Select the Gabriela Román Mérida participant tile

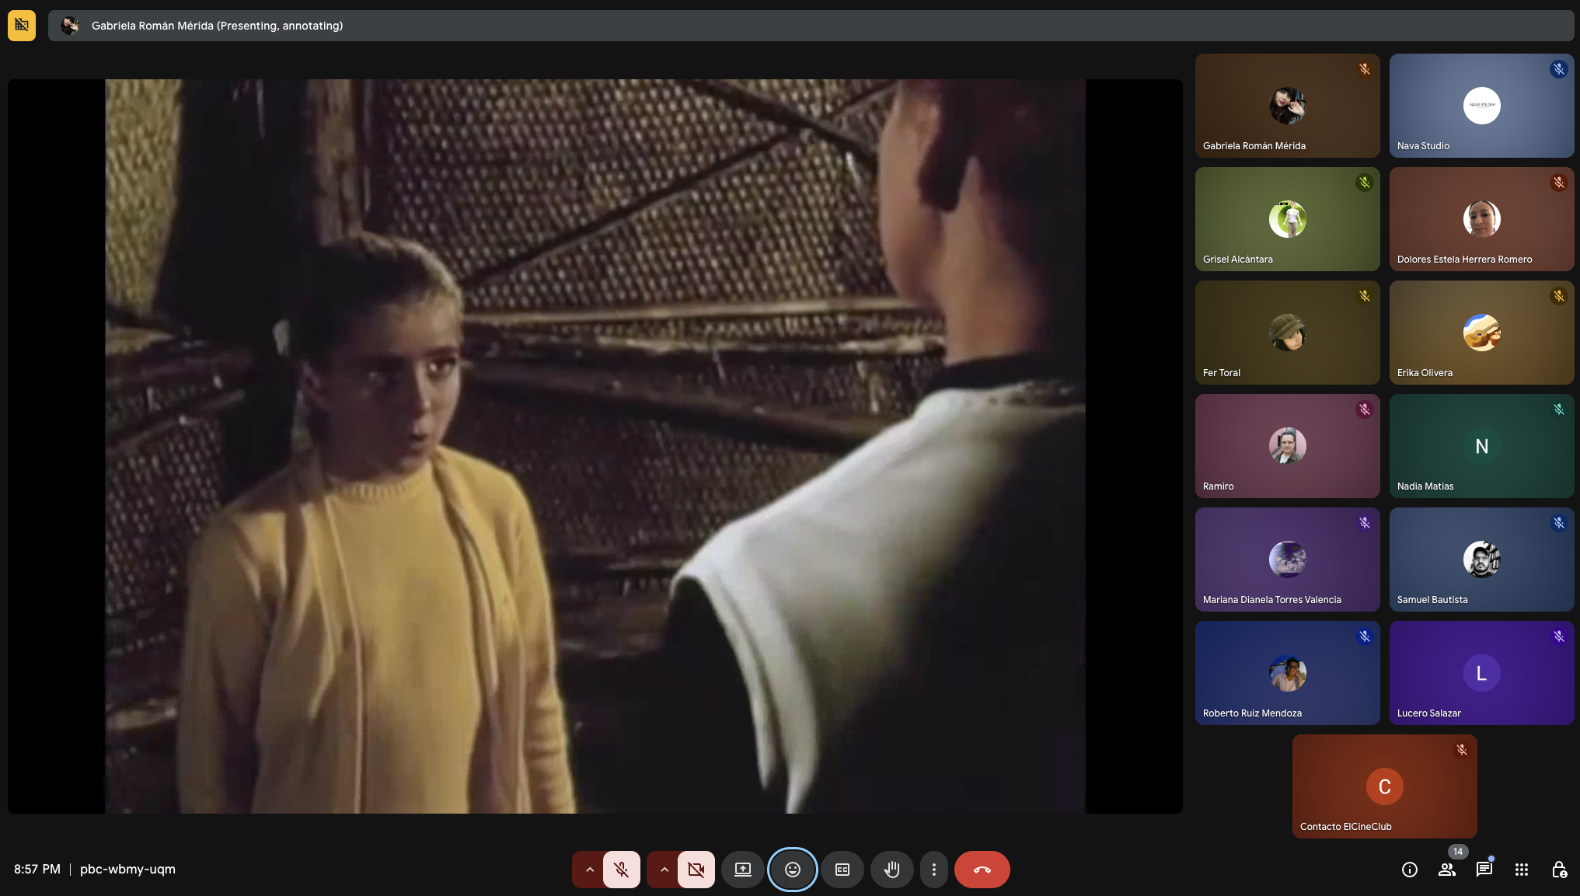pos(1287,106)
